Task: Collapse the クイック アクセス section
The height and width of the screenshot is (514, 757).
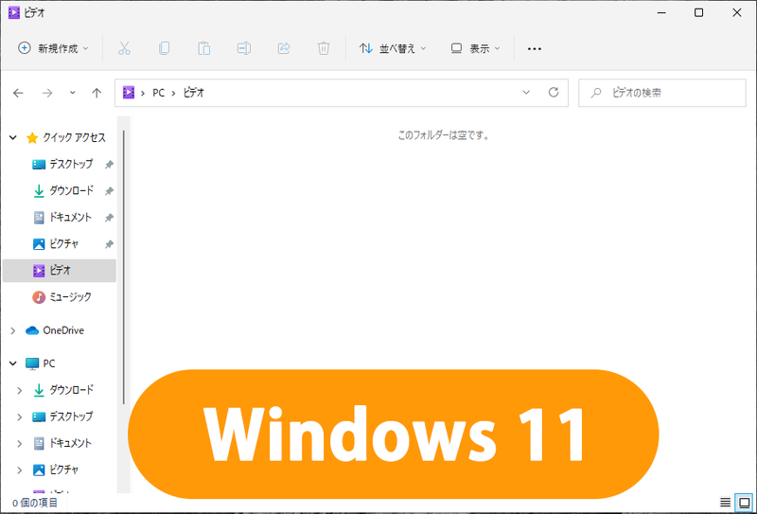Action: (13, 137)
